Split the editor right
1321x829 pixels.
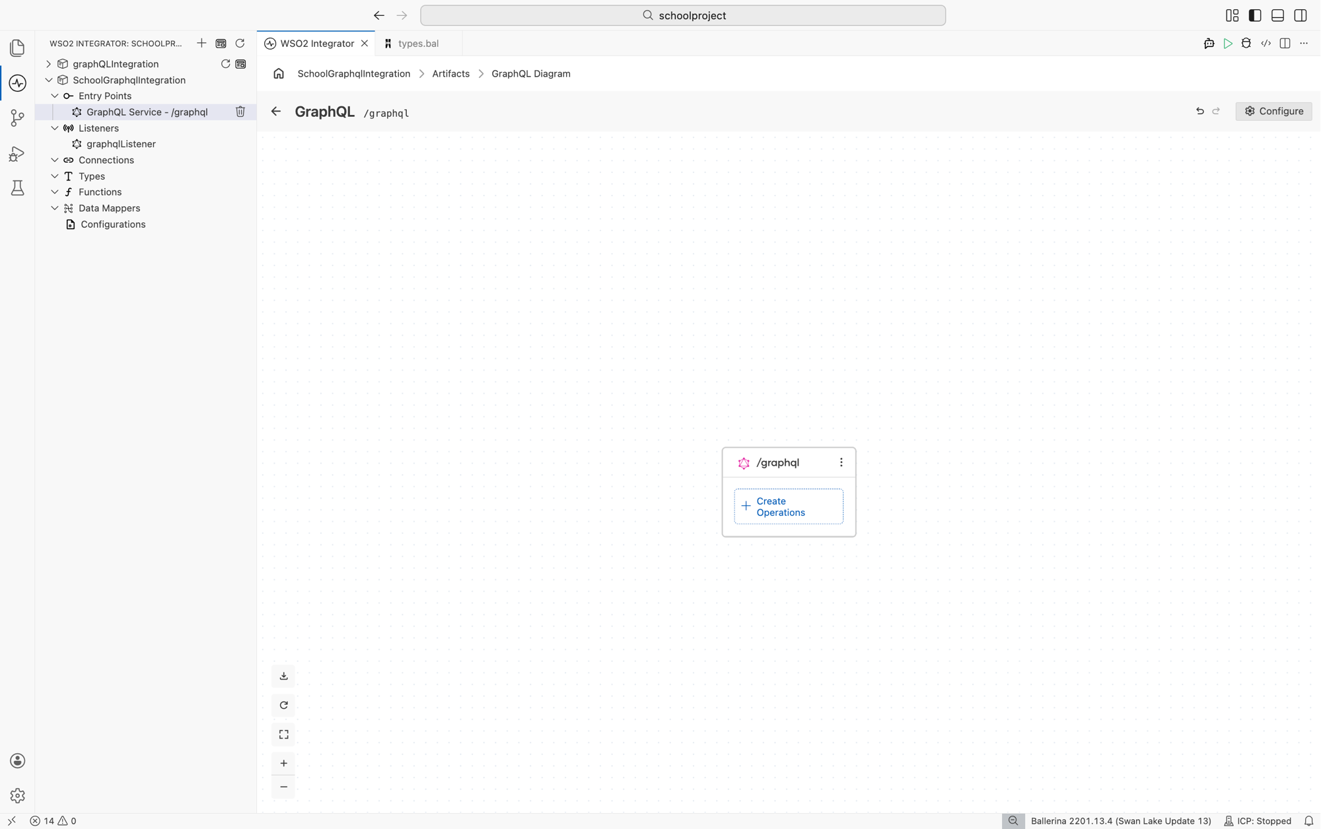point(1285,44)
